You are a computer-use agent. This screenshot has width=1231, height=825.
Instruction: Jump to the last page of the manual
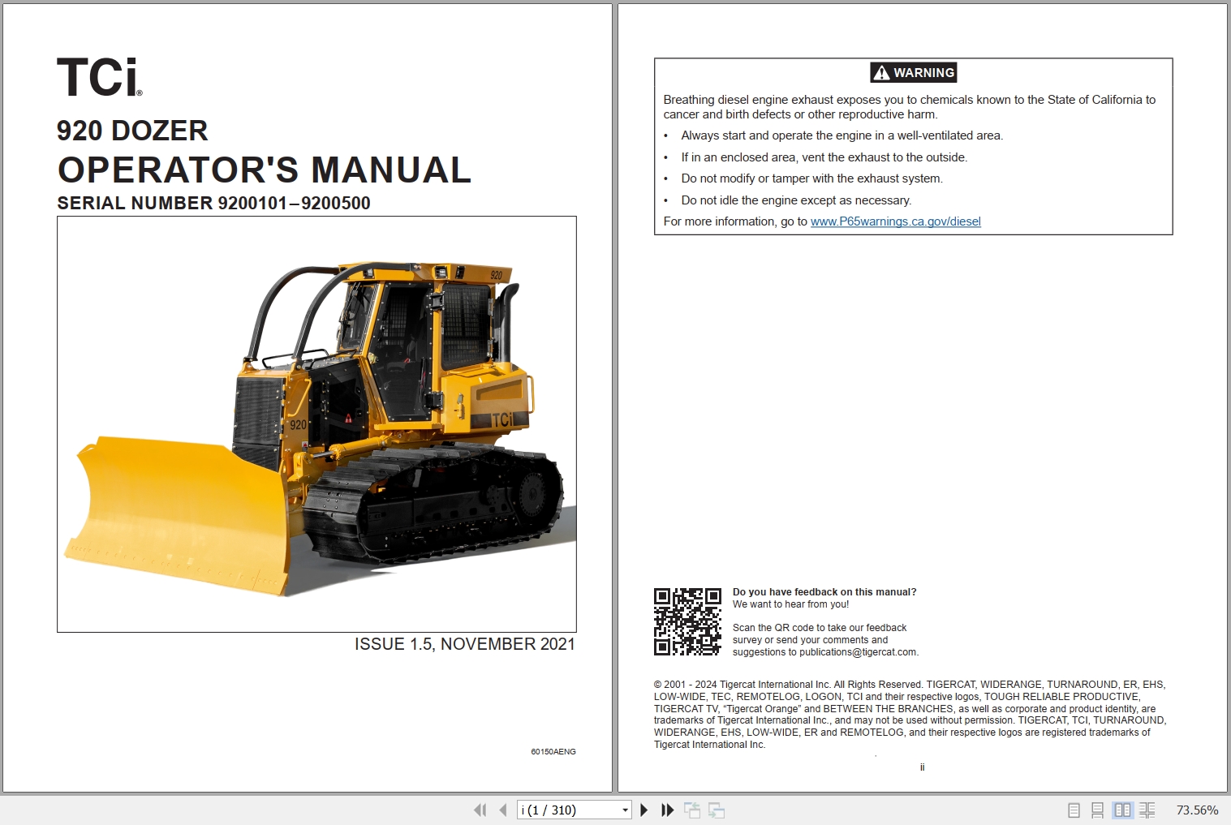point(667,810)
